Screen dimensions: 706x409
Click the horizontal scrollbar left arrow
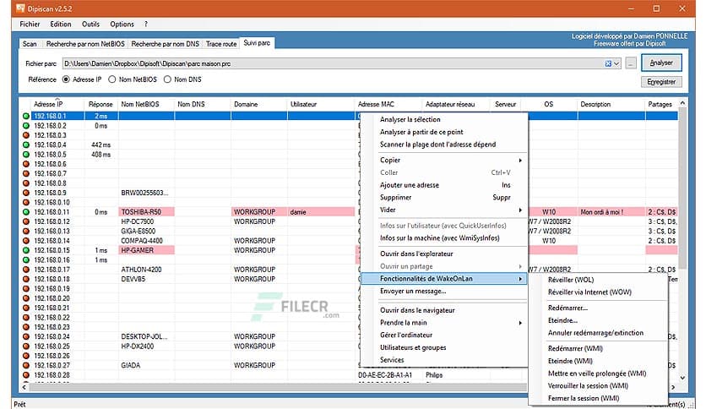(x=24, y=387)
